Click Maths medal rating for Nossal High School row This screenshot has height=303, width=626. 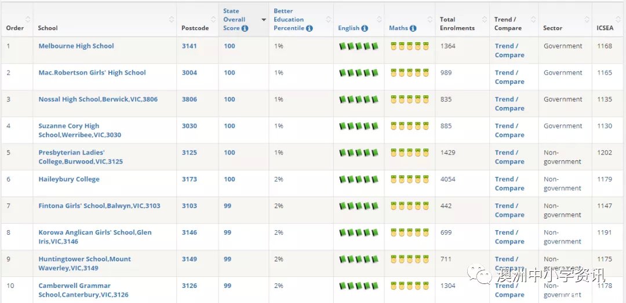tap(410, 99)
